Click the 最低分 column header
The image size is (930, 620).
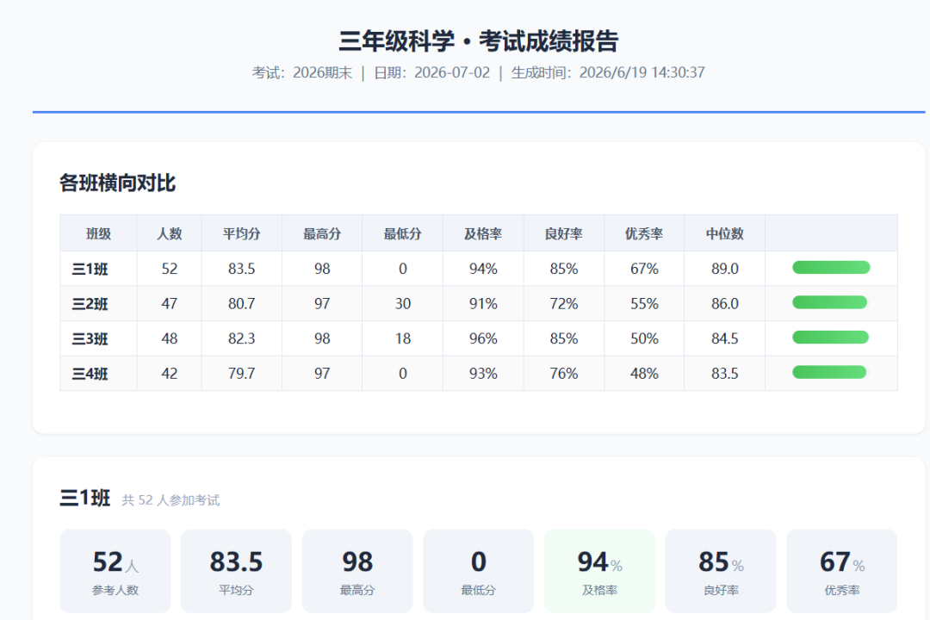(403, 233)
